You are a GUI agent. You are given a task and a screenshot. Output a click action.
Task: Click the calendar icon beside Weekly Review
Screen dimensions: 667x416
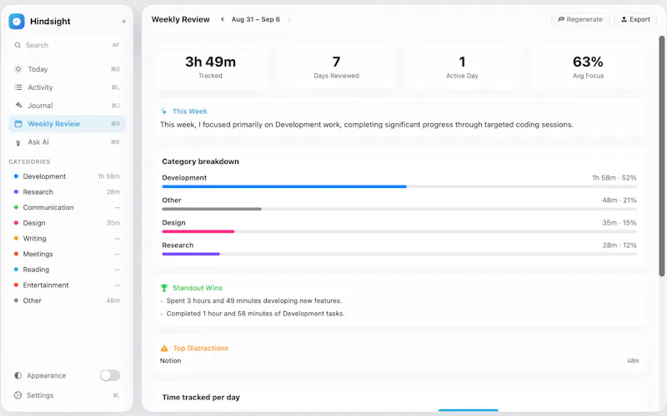[x=18, y=123]
